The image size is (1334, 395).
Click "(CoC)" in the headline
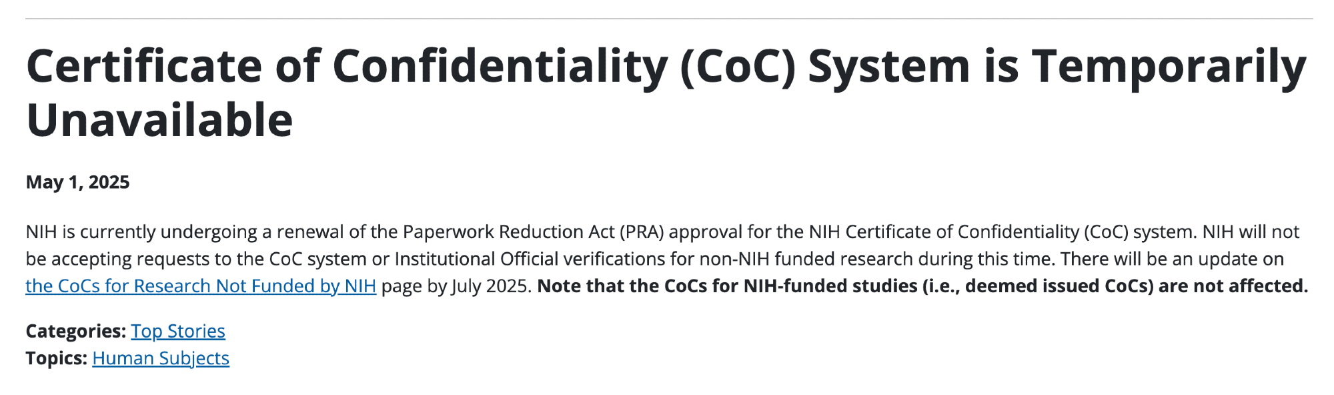(738, 67)
